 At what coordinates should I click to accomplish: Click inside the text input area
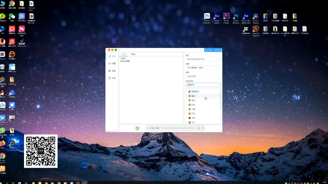point(151,90)
